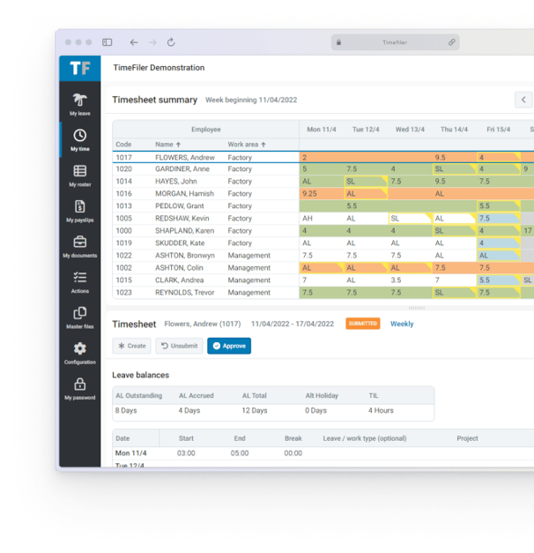
Task: Click the Fri 15/4 column header
Action: [x=499, y=130]
